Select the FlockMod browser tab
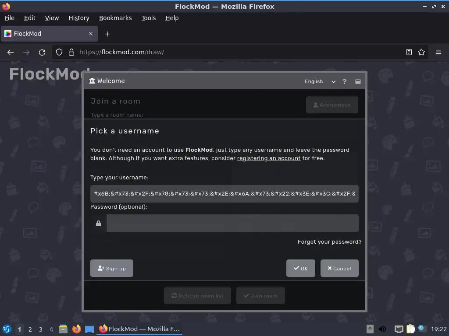The image size is (449, 336). pyautogui.click(x=49, y=34)
